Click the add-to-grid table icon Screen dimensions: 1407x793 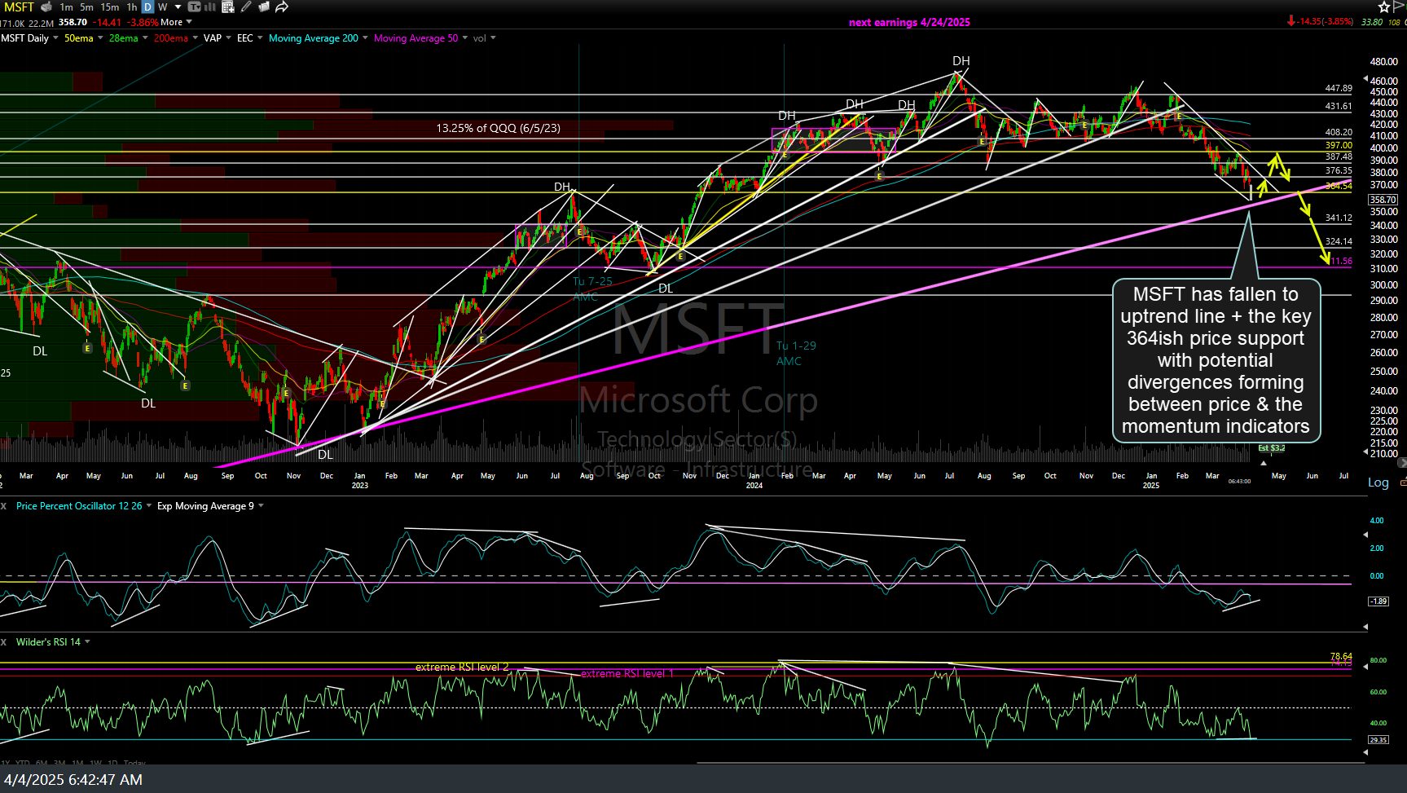pos(228,7)
